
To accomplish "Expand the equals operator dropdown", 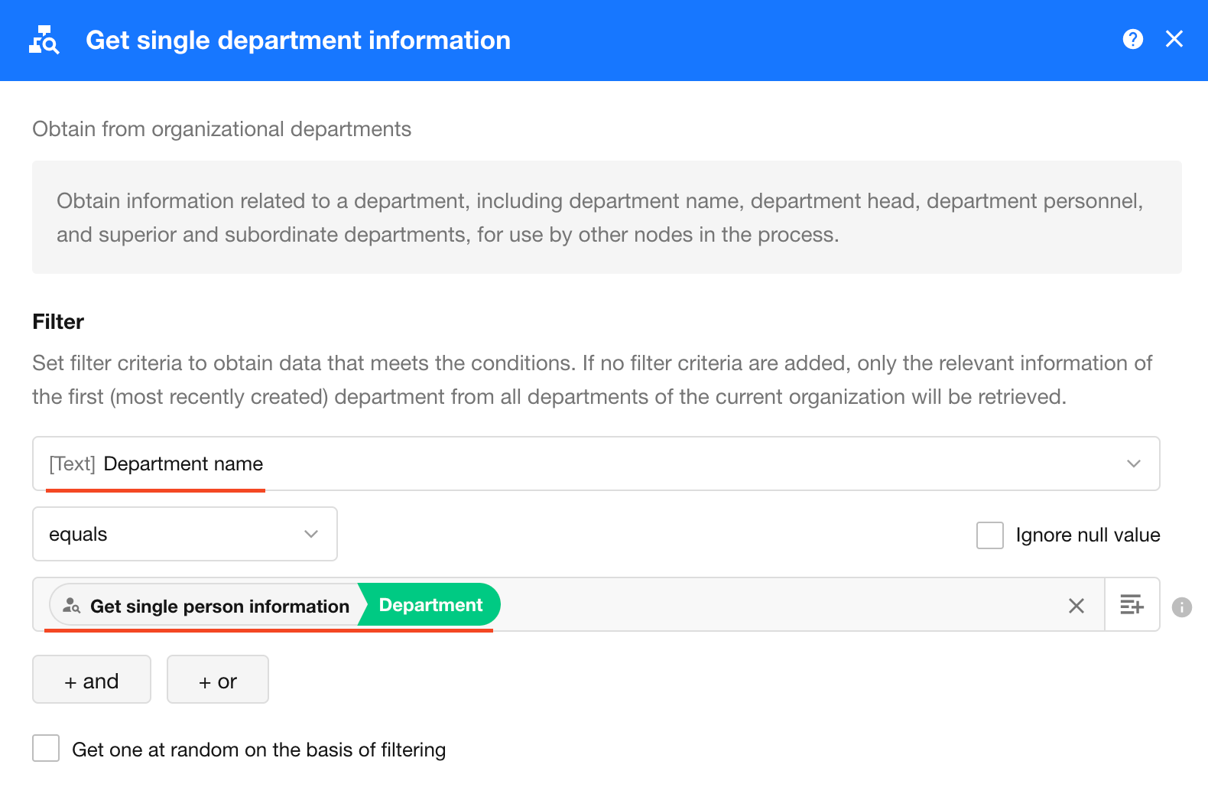I will [x=184, y=534].
